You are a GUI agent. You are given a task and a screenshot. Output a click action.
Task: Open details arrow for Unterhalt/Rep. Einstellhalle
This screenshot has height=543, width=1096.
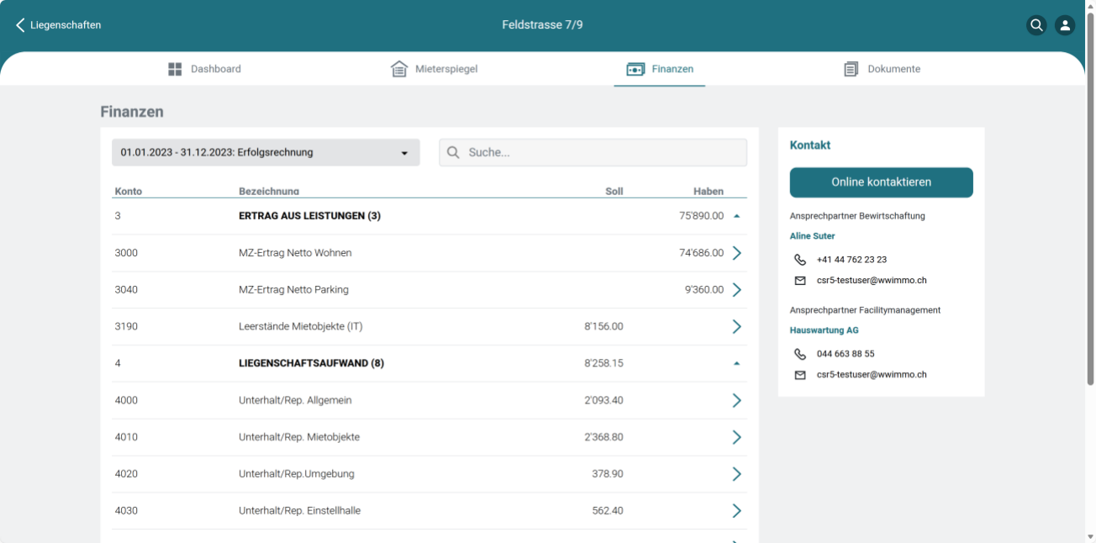coord(737,511)
